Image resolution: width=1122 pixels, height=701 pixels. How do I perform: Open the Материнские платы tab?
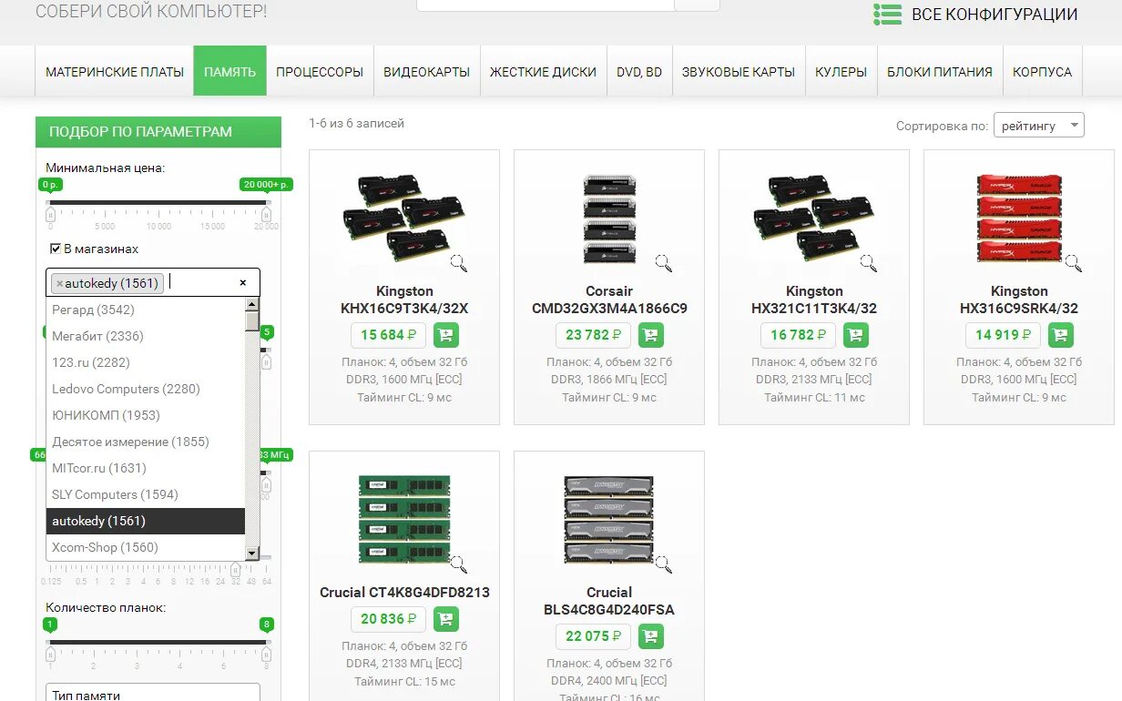point(115,71)
